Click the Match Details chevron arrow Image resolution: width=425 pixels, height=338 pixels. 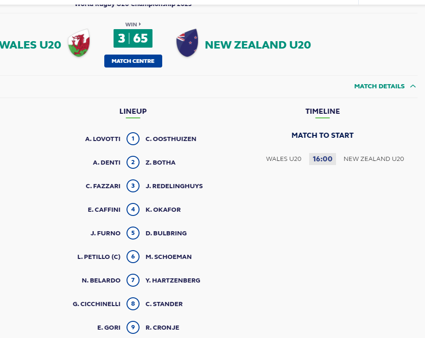(413, 86)
